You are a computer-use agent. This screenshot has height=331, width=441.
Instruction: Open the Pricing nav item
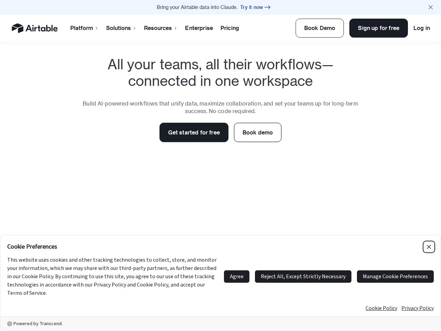point(230,28)
